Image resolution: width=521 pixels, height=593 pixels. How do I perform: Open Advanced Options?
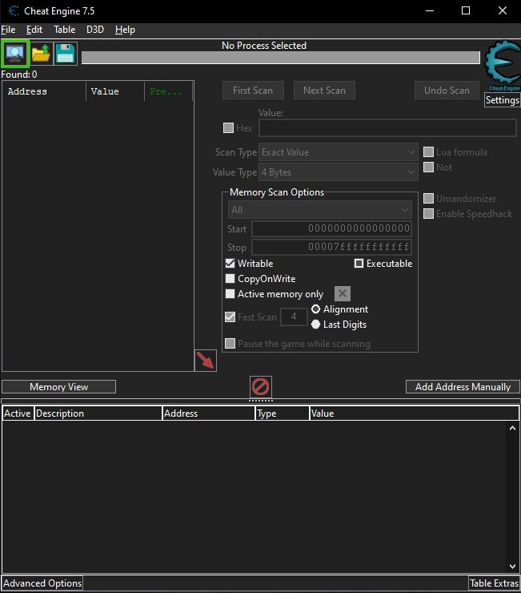coord(42,583)
